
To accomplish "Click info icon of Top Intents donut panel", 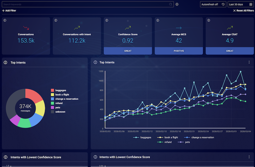I will point(5,62).
